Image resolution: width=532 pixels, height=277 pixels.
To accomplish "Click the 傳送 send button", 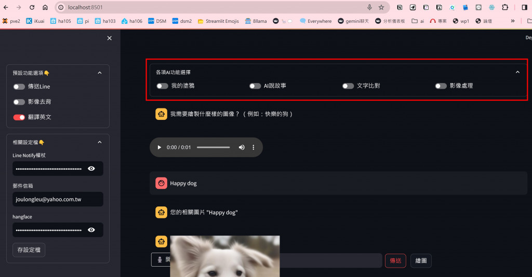I will click(x=395, y=261).
